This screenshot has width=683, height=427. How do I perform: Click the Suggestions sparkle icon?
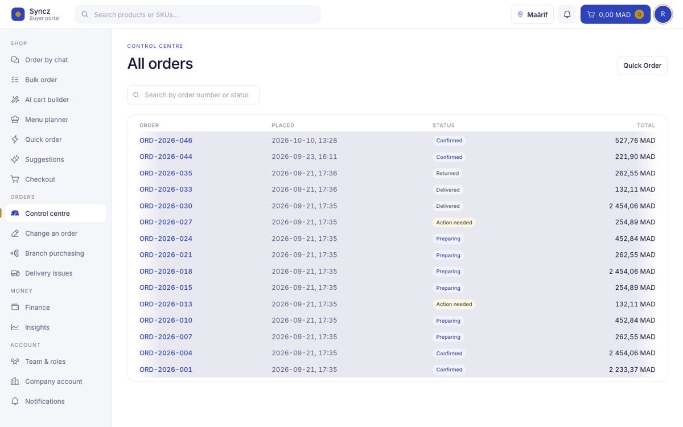tap(15, 159)
